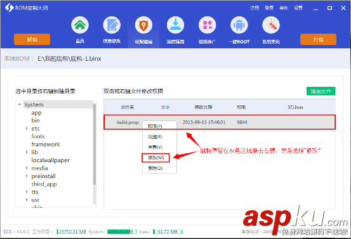This screenshot has width=351, height=239.
Task: Open 注册 in the title bar
Action: [255, 8]
